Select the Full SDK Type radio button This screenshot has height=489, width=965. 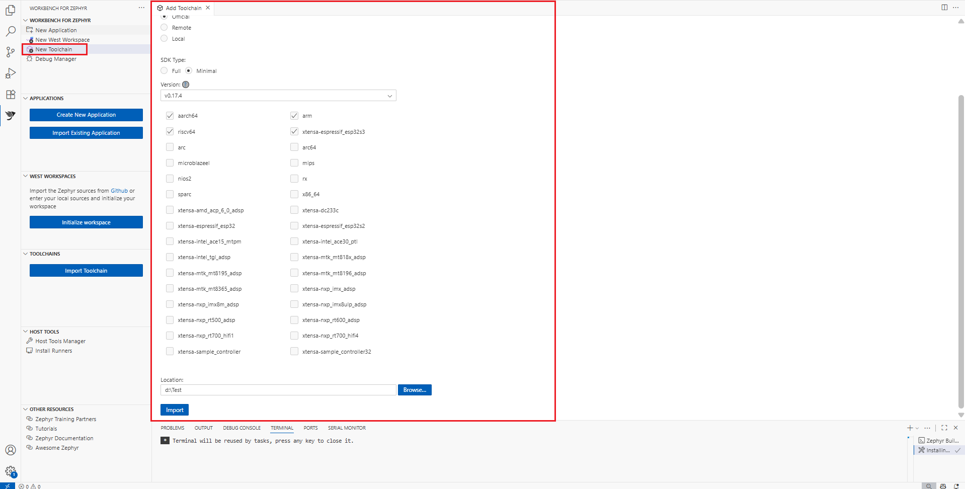[x=164, y=70]
